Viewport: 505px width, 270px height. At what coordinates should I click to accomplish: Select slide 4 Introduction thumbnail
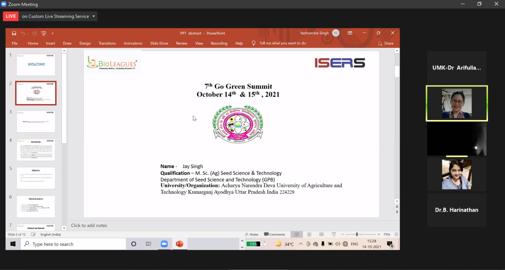click(x=36, y=150)
